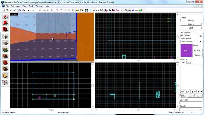Viewport: 204px width, 115px height.
Task: Click the VisGroups Show button
Action: pos(182,92)
